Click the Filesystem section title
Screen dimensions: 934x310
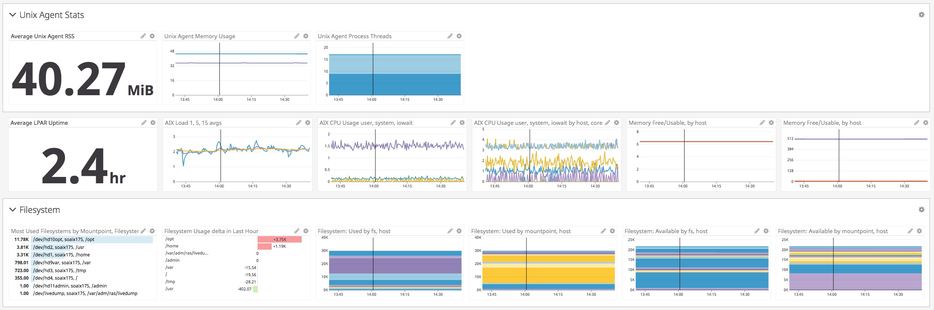coord(39,210)
